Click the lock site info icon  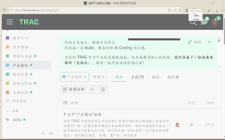coord(11,10)
